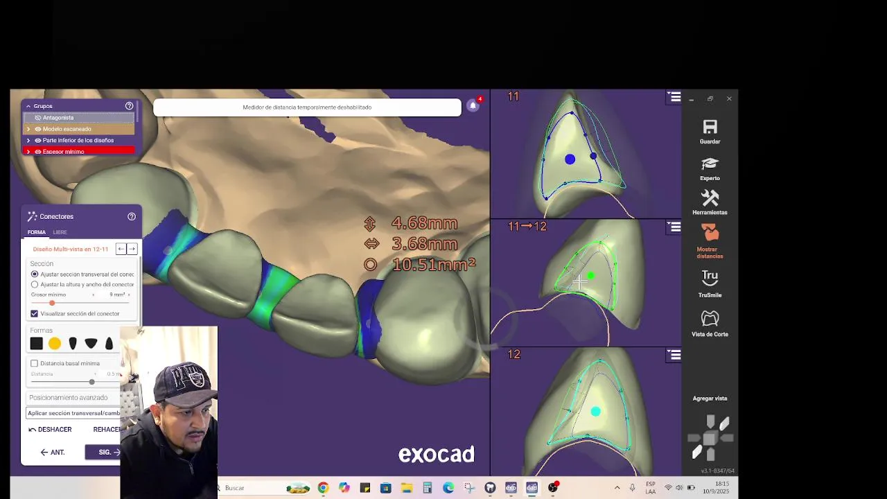Open the Experto mode icon
The height and width of the screenshot is (499, 887).
click(710, 164)
